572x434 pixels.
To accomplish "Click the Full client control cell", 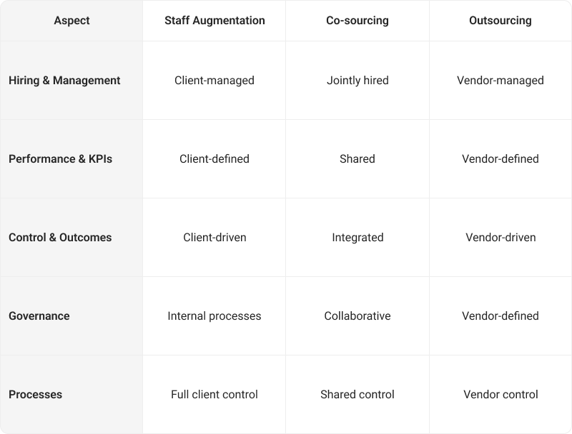I will pyautogui.click(x=214, y=395).
